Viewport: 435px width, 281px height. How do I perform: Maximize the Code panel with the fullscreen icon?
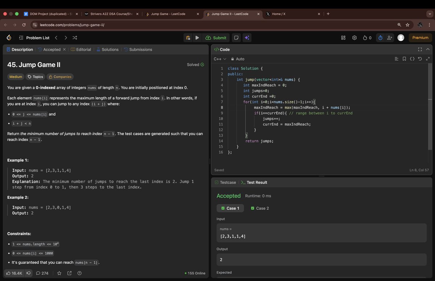pyautogui.click(x=420, y=50)
